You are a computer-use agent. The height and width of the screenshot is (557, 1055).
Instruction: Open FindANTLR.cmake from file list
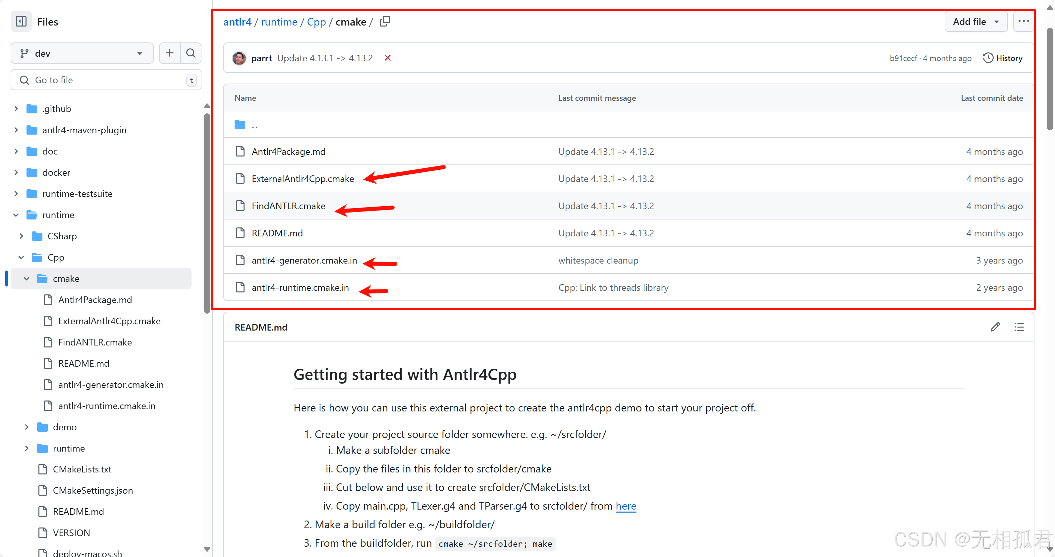click(x=288, y=206)
